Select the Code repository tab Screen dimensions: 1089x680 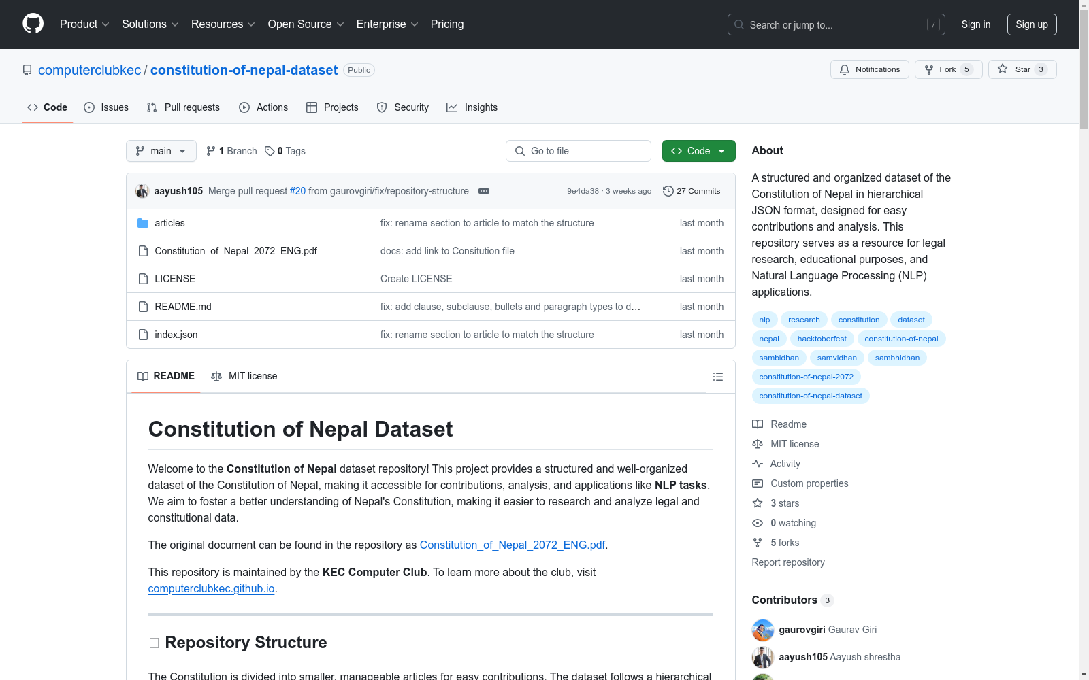tap(48, 107)
